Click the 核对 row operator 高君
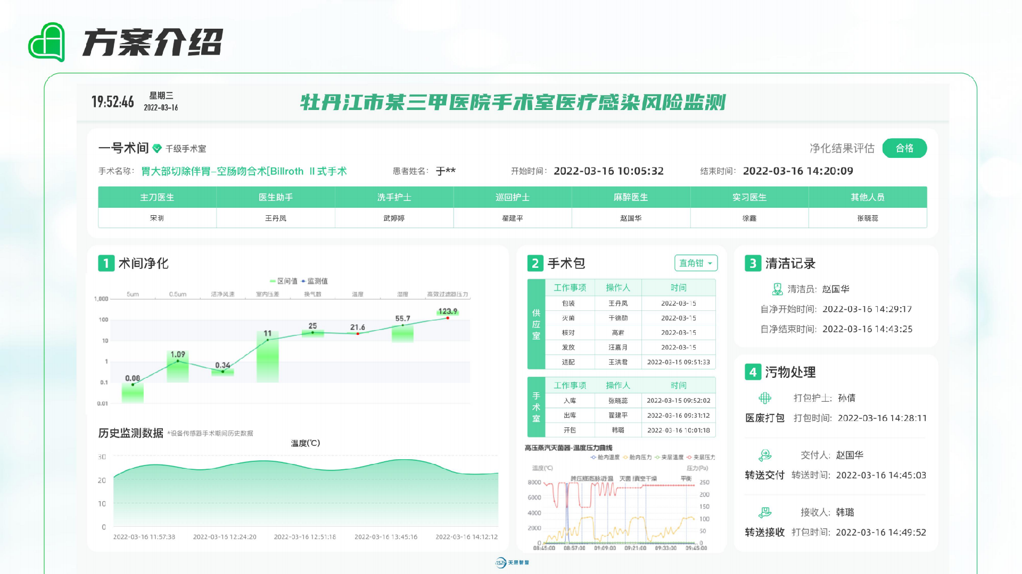 coord(618,333)
